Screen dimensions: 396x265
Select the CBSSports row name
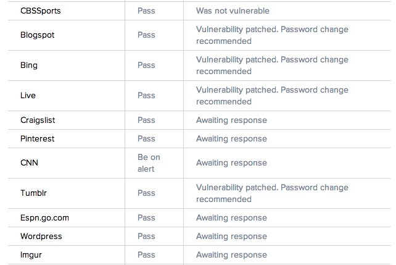tap(41, 11)
